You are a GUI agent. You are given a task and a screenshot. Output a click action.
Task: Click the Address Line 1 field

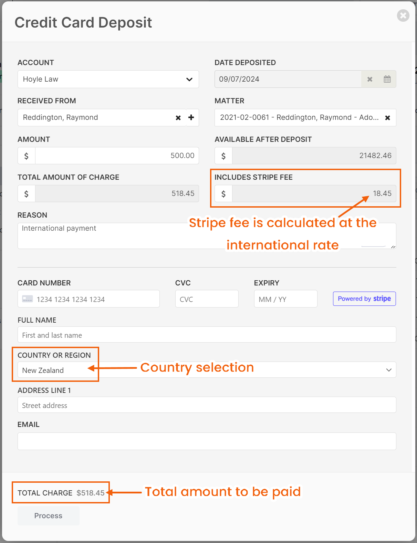tap(207, 405)
